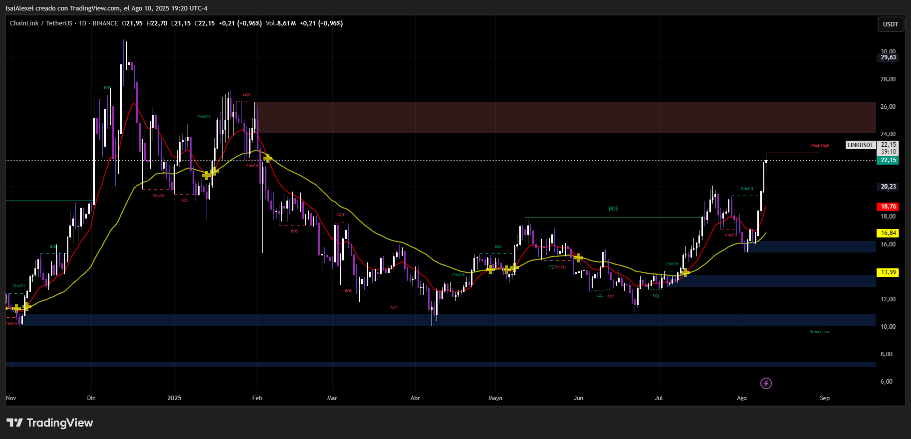Image resolution: width=911 pixels, height=439 pixels.
Task: Select the yellow 13,99 price label
Action: click(888, 272)
